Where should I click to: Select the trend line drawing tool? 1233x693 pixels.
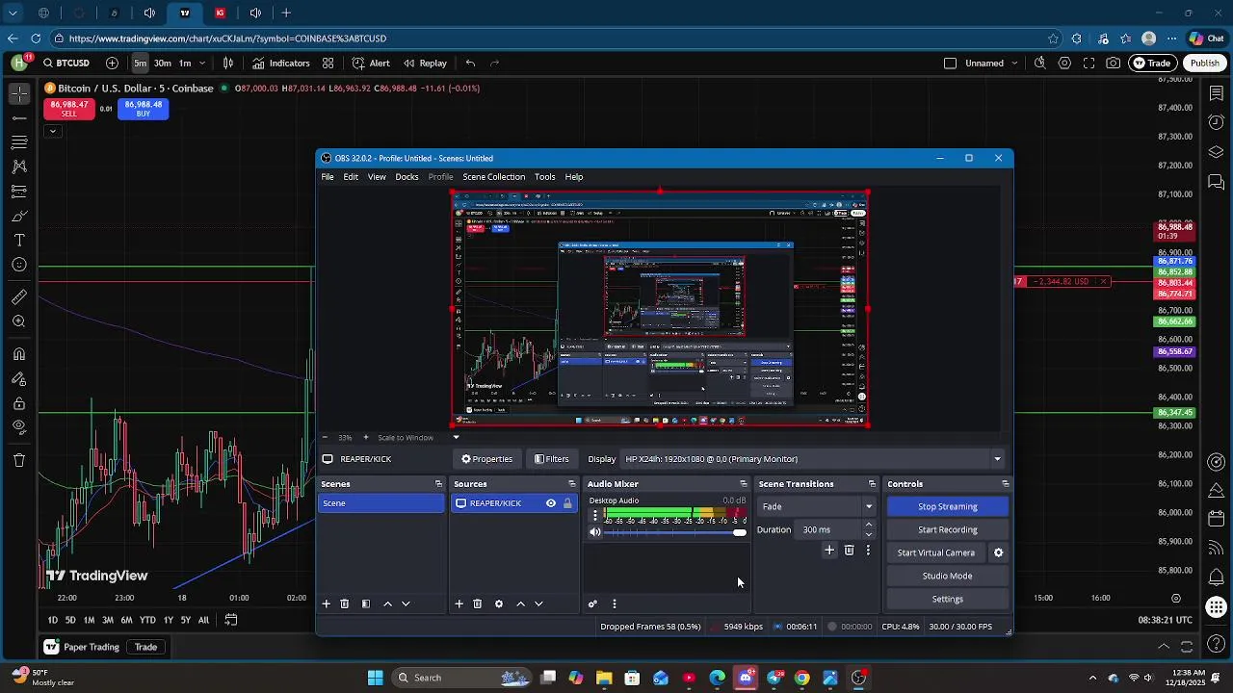[19, 117]
